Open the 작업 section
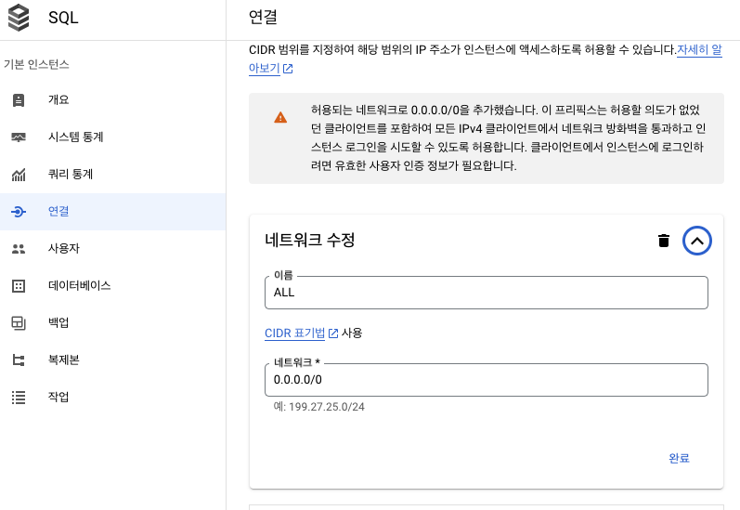The image size is (740, 510). click(112, 398)
